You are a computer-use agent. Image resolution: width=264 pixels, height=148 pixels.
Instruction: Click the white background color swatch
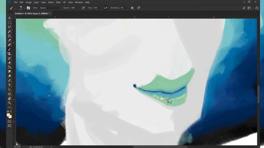11,117
